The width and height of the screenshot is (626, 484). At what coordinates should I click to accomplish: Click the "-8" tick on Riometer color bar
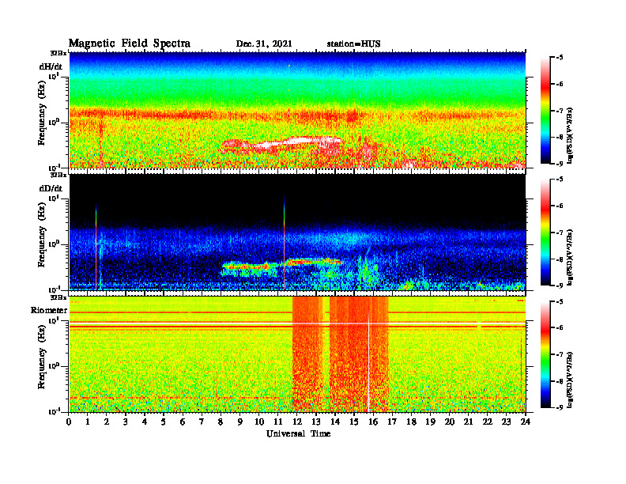point(559,381)
